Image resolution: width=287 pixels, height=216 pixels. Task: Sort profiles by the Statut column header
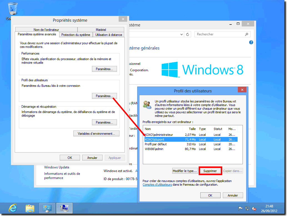coord(219,129)
